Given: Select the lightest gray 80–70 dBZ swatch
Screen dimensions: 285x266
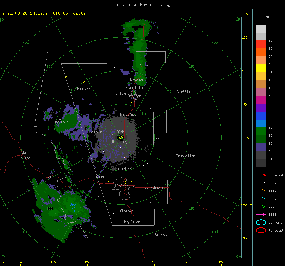Looking at the screenshot, I should [261, 29].
